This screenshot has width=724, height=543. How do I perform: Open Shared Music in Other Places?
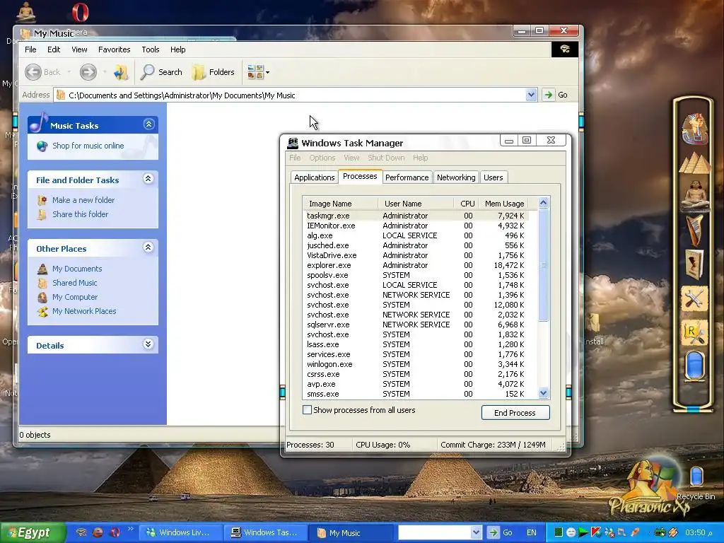click(74, 283)
